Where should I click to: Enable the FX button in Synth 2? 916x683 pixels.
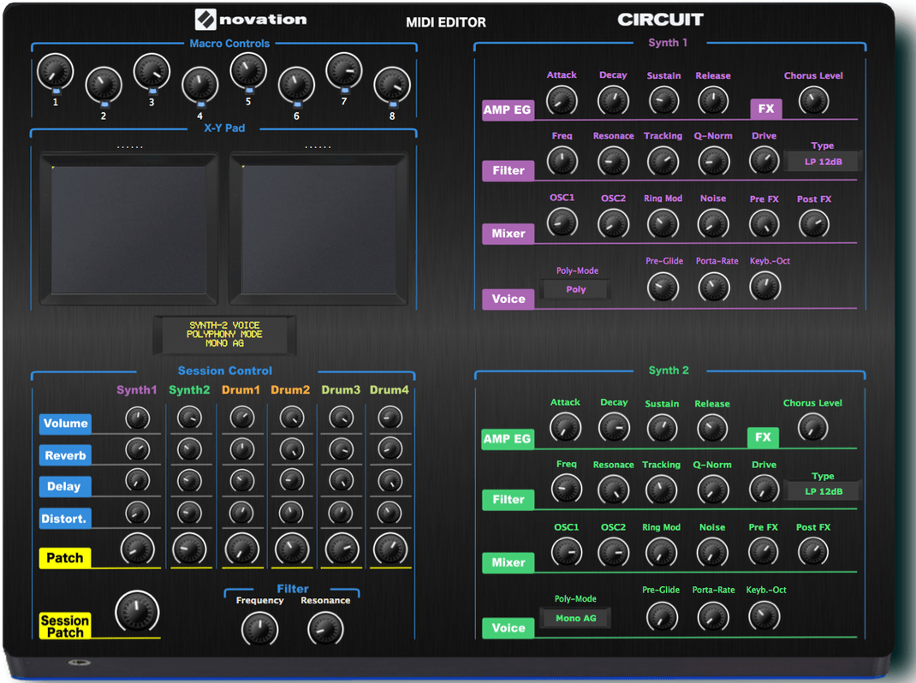(x=762, y=437)
